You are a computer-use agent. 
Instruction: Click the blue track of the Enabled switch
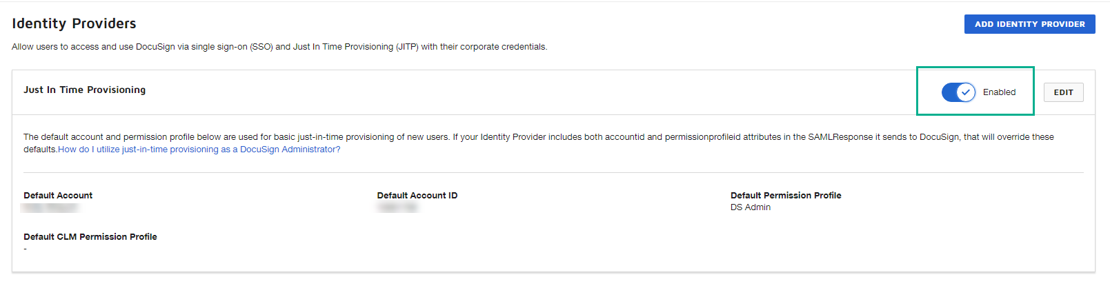click(x=950, y=92)
